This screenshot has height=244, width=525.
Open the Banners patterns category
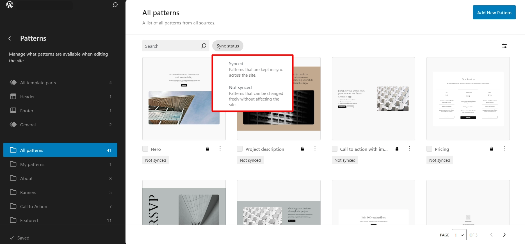60,192
